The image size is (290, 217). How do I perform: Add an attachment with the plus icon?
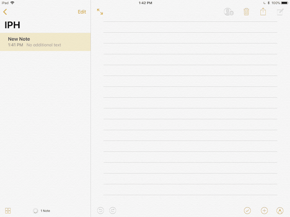pos(264,210)
